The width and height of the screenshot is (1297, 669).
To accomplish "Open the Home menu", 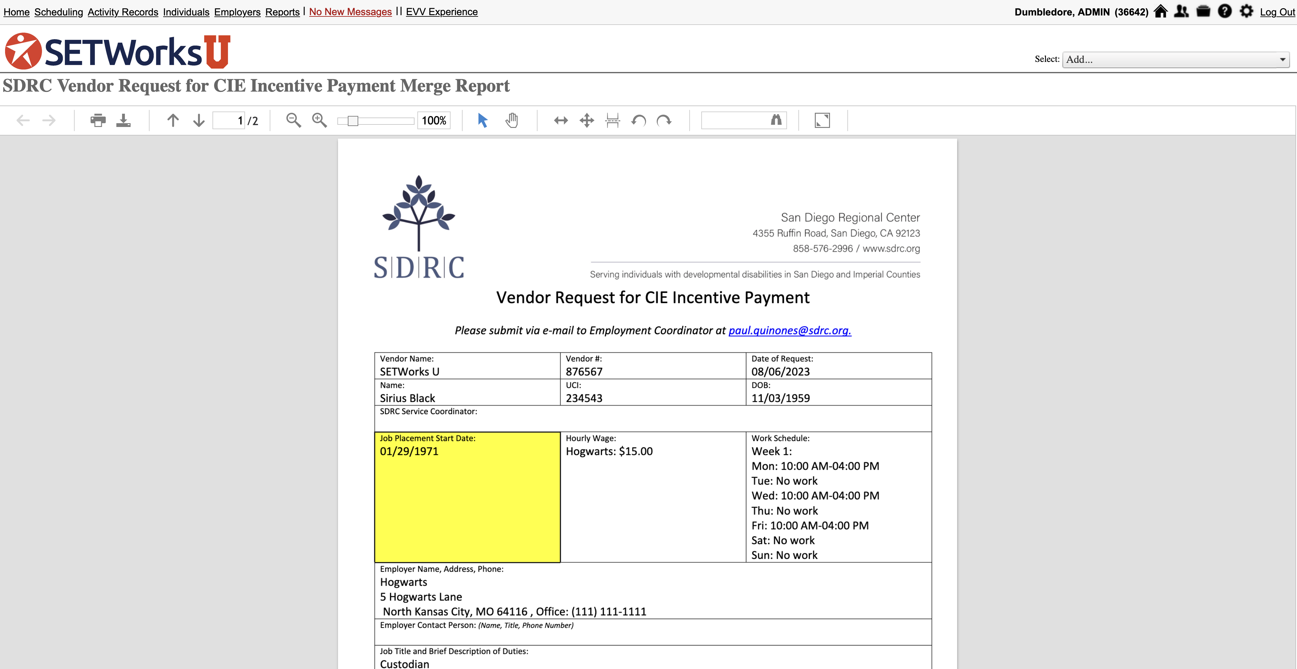I will [16, 12].
